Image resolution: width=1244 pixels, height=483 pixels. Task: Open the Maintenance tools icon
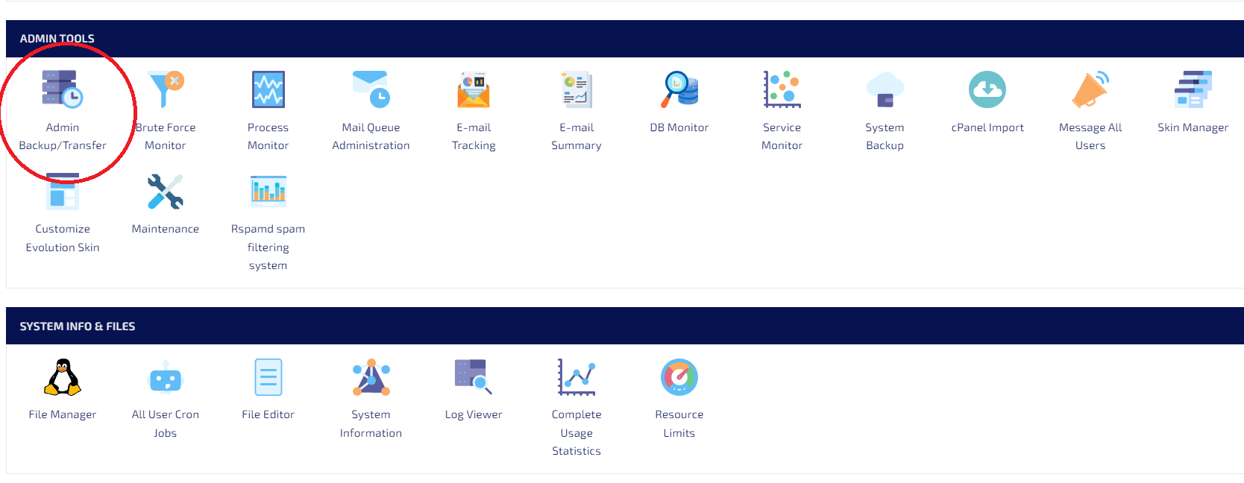point(166,192)
